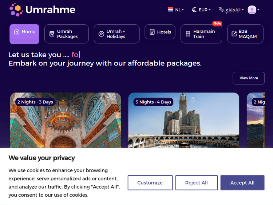The width and height of the screenshot is (273, 205).
Task: Open the Customize cookie settings
Action: (150, 183)
